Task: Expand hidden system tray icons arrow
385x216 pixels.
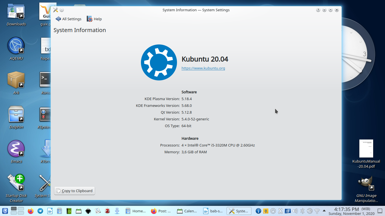Action: tap(324, 211)
